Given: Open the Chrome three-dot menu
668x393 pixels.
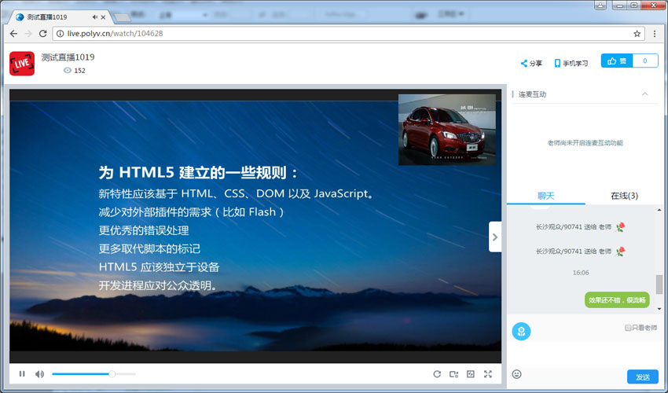Looking at the screenshot, I should coord(655,33).
